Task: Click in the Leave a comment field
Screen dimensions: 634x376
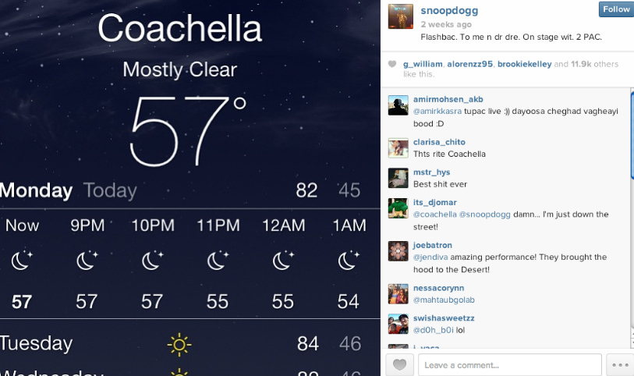Action: (510, 365)
